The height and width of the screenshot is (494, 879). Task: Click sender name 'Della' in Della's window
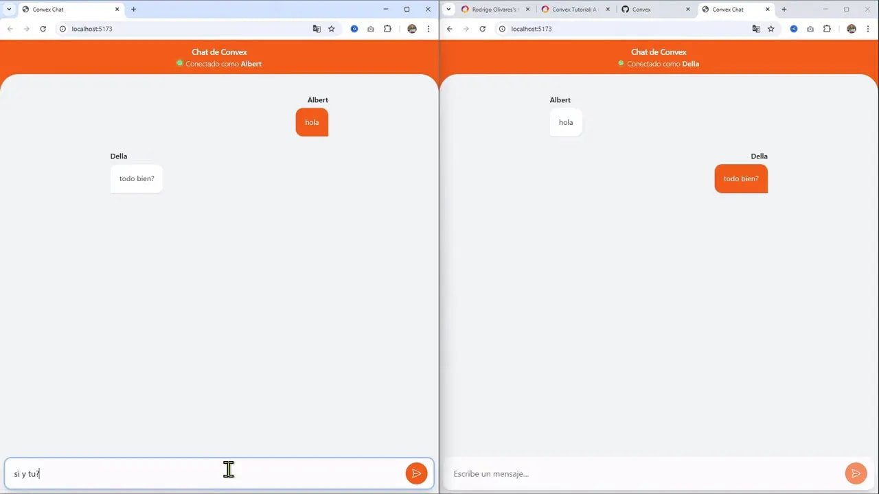point(759,156)
